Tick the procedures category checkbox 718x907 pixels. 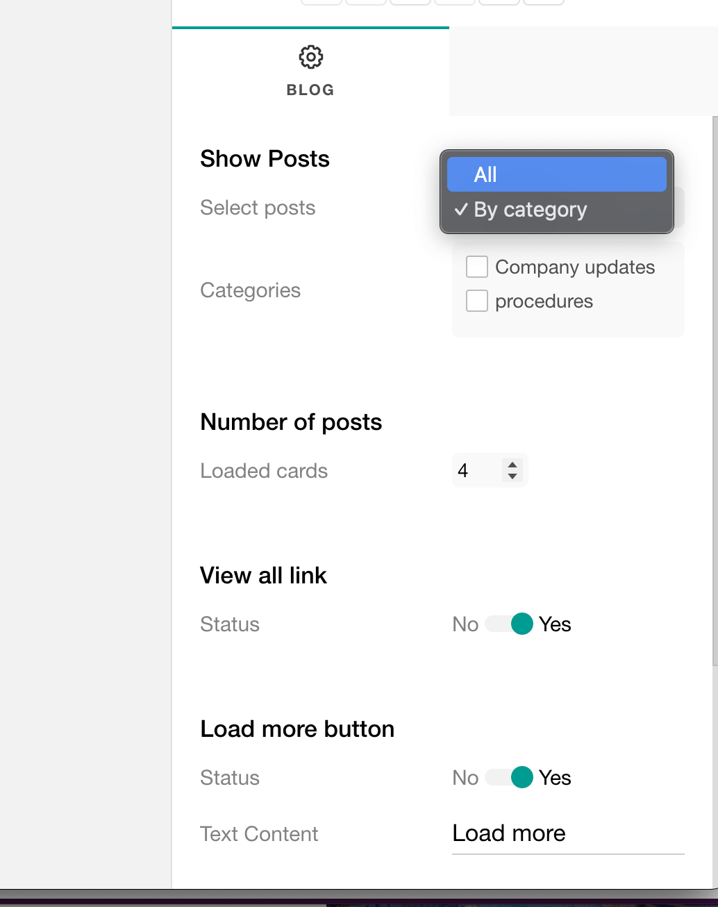point(477,301)
